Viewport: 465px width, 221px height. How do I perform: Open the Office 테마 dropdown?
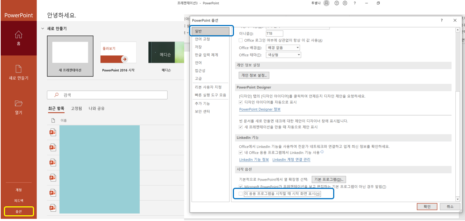pyautogui.click(x=283, y=55)
